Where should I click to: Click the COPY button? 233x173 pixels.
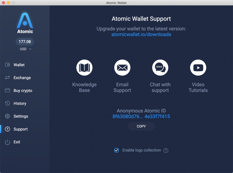[141, 126]
